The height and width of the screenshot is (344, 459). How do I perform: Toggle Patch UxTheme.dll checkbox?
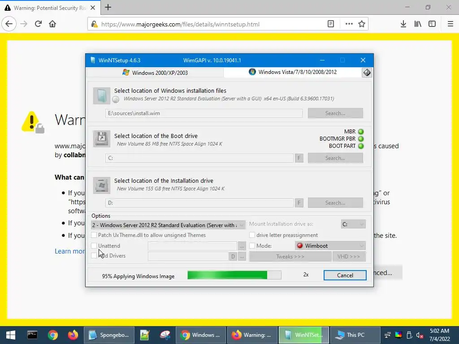click(x=94, y=235)
